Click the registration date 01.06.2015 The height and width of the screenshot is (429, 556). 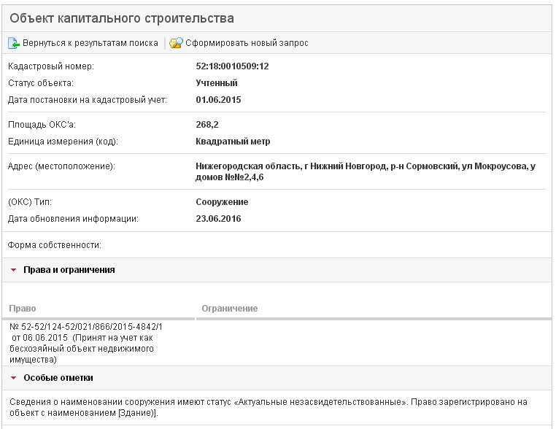[218, 99]
